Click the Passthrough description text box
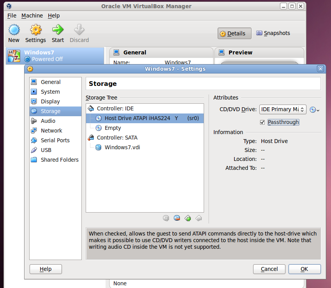Viewport: 331px width, 288px height. pos(203,244)
